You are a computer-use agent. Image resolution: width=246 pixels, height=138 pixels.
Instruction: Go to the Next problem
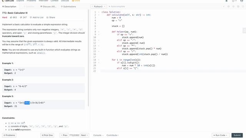pos(85,135)
